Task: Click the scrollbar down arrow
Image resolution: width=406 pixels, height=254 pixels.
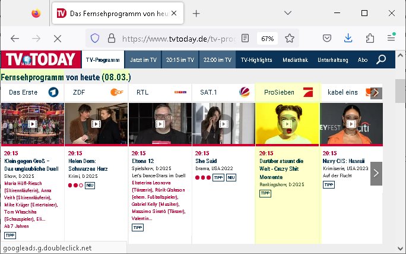Action: click(x=400, y=248)
